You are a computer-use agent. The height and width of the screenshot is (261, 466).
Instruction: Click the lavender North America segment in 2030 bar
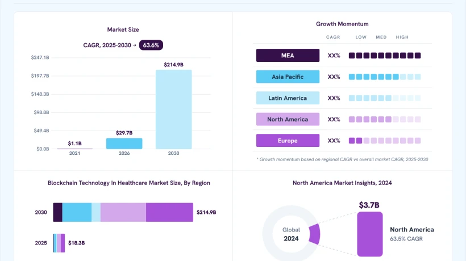123,212
